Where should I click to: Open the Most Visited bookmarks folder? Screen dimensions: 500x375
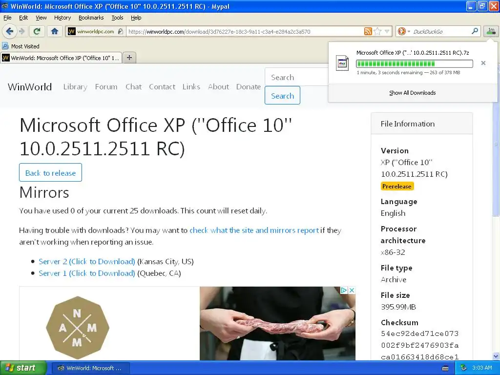21,46
